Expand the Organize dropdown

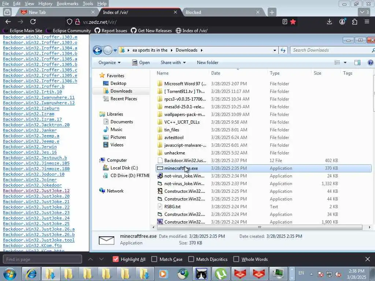click(109, 63)
